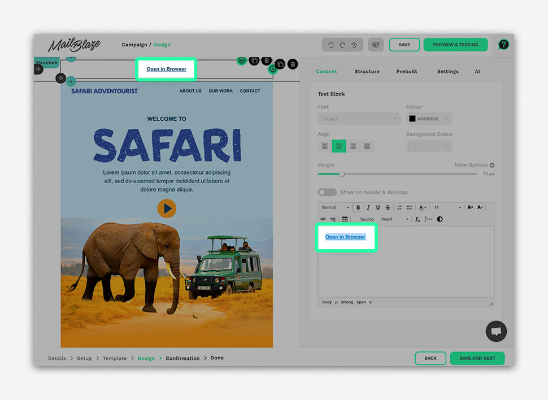The width and height of the screenshot is (548, 400).
Task: Toggle bold formatting button
Action: point(358,207)
